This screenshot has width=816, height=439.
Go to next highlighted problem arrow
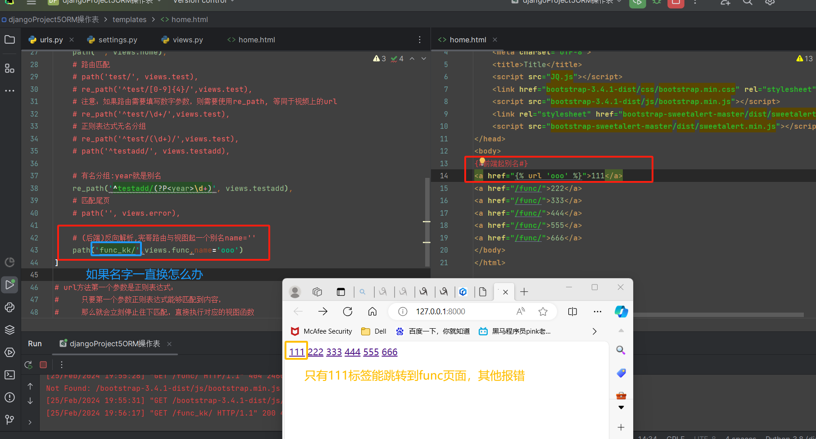click(x=424, y=59)
